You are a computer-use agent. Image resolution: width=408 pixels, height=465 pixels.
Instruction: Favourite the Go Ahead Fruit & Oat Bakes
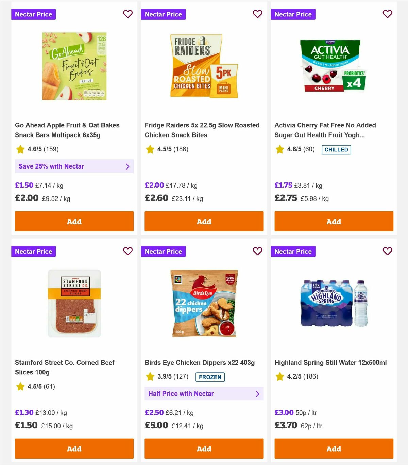pos(128,14)
